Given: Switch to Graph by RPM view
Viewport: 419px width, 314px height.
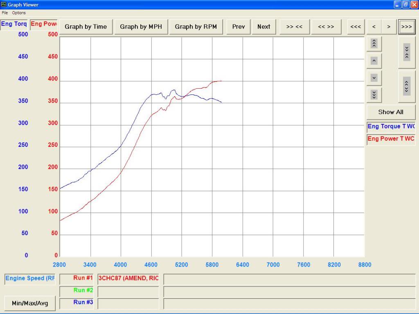Looking at the screenshot, I should [196, 26].
